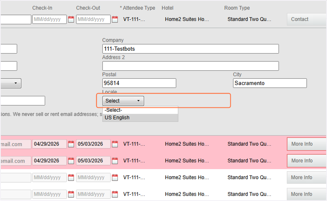Click the Room Type column header
This screenshot has width=327, height=201.
coord(237,8)
